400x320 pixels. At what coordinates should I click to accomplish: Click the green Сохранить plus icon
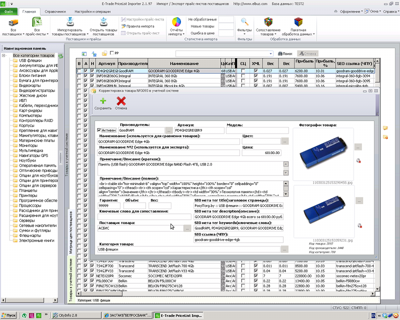click(x=103, y=101)
